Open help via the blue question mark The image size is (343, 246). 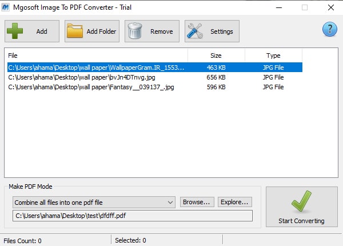click(x=330, y=29)
